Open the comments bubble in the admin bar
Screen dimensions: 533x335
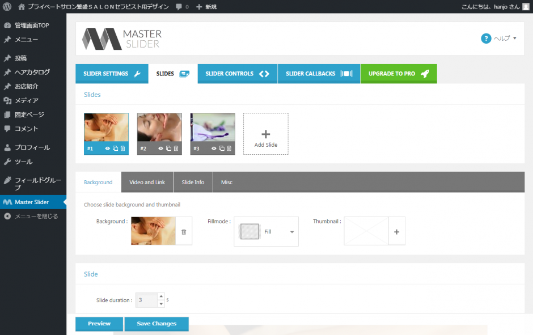pyautogui.click(x=182, y=7)
